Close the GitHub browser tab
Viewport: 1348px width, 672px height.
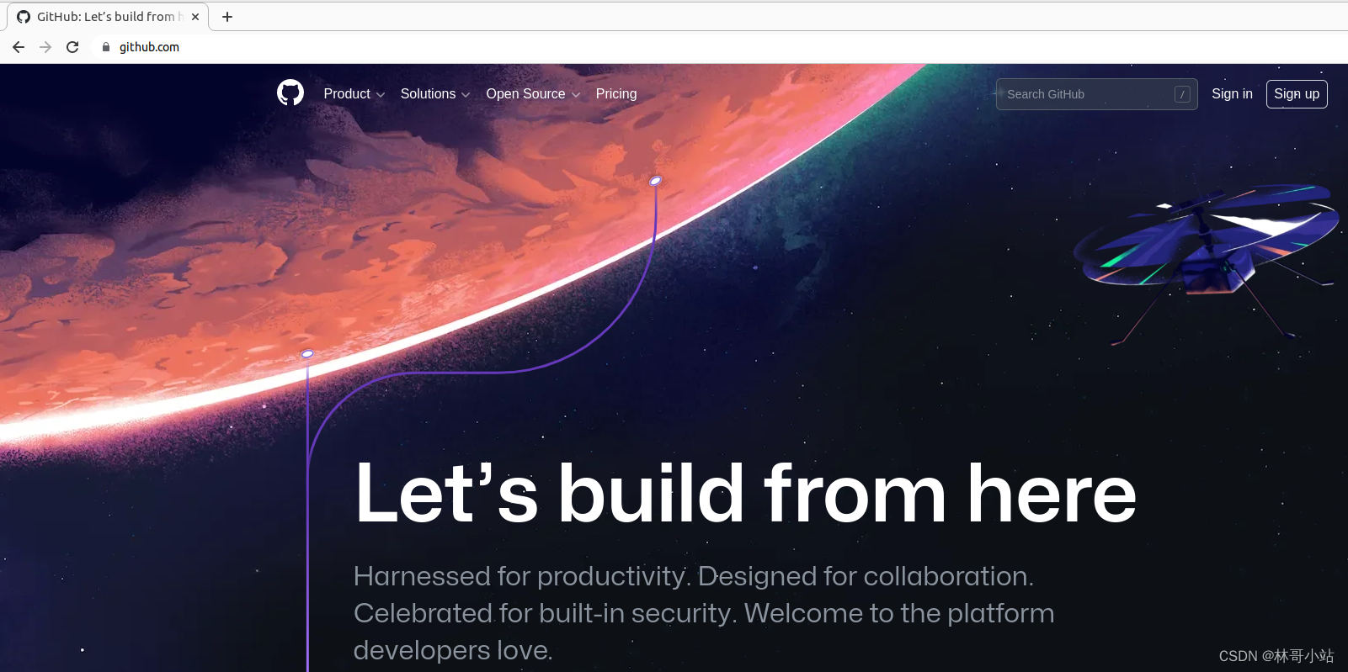[195, 17]
